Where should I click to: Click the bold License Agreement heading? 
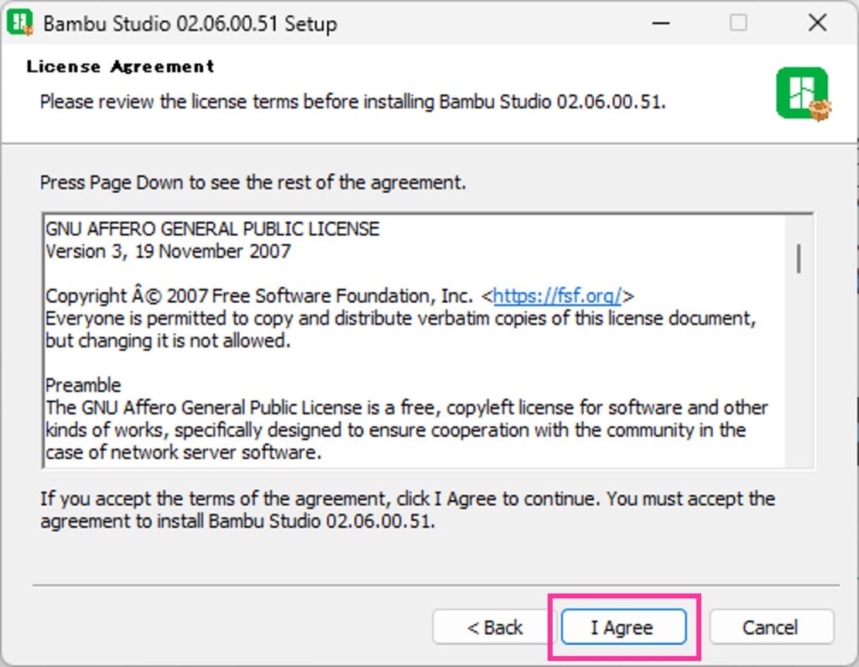[x=121, y=66]
